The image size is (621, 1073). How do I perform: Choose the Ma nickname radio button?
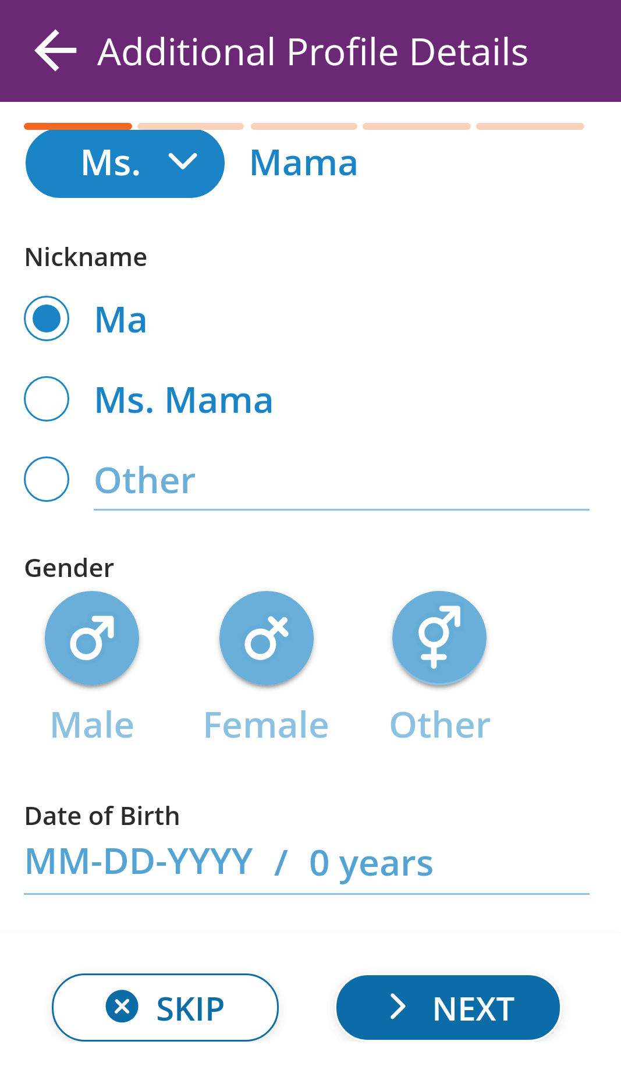pyautogui.click(x=47, y=318)
